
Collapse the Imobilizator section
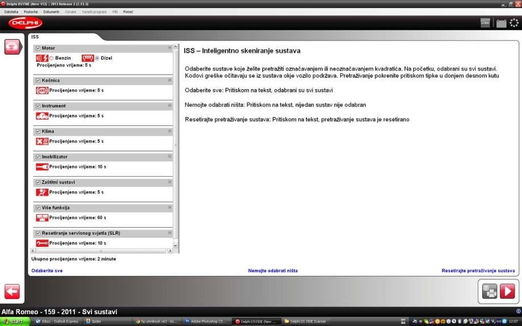(x=170, y=156)
